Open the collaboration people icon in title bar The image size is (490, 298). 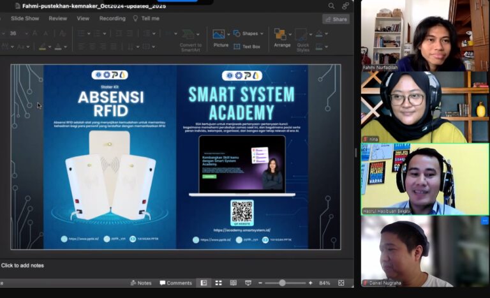(x=345, y=6)
